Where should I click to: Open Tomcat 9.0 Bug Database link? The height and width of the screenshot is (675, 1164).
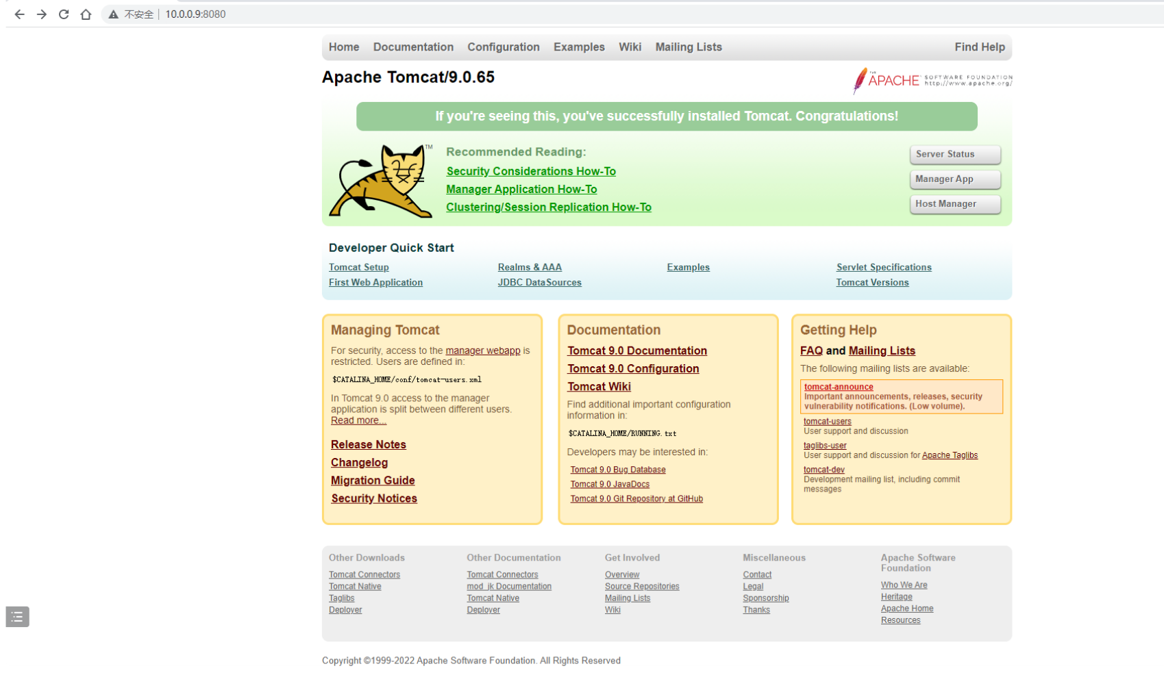tap(618, 470)
